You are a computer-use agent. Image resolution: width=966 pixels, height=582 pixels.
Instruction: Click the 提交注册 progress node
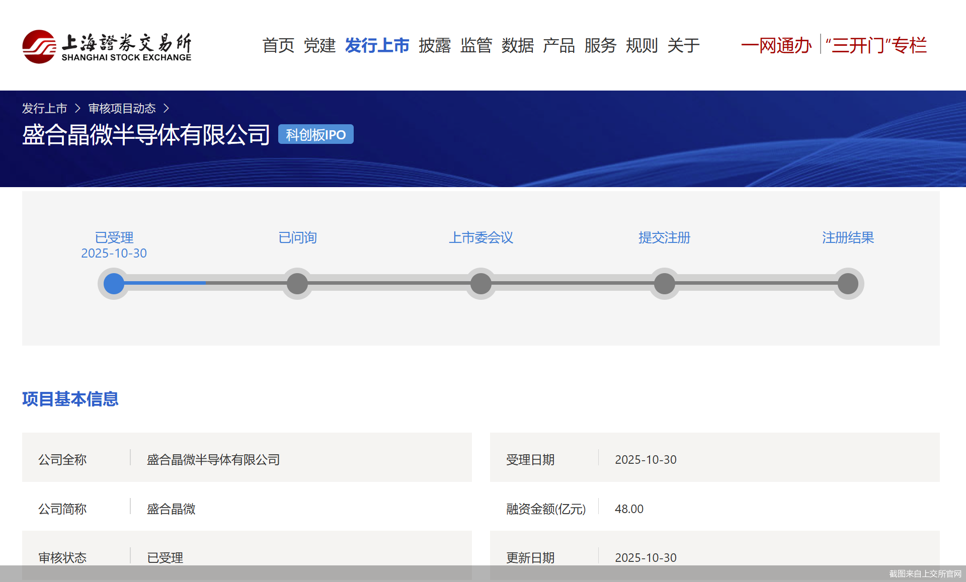664,283
